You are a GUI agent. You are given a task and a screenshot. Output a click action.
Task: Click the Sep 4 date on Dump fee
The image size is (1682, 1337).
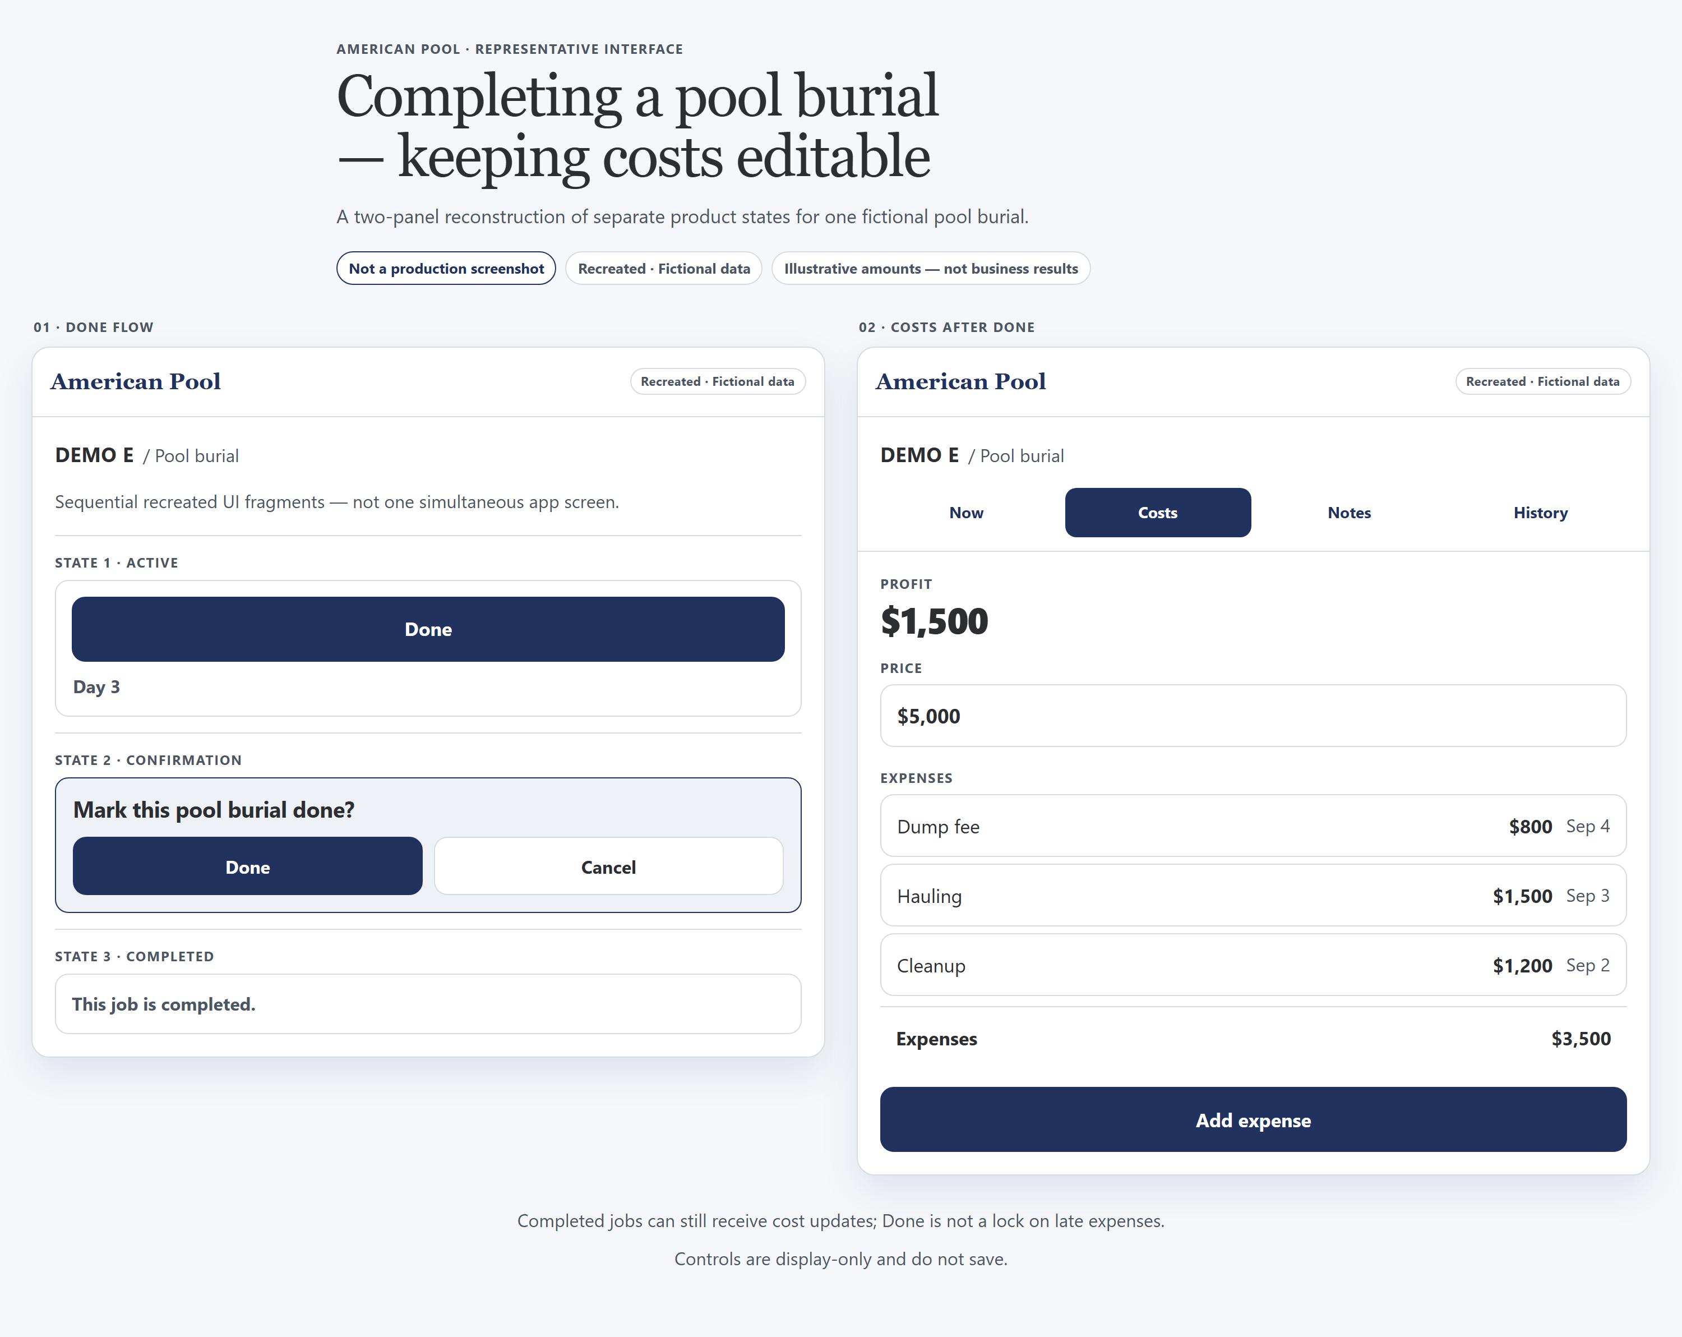pyautogui.click(x=1588, y=826)
